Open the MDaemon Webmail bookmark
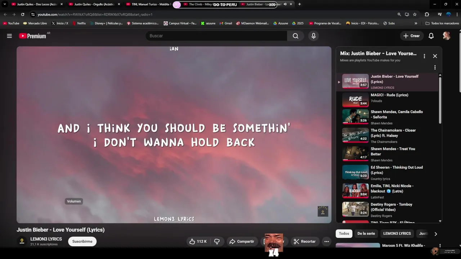Screen dimensions: 461x259 [252, 23]
